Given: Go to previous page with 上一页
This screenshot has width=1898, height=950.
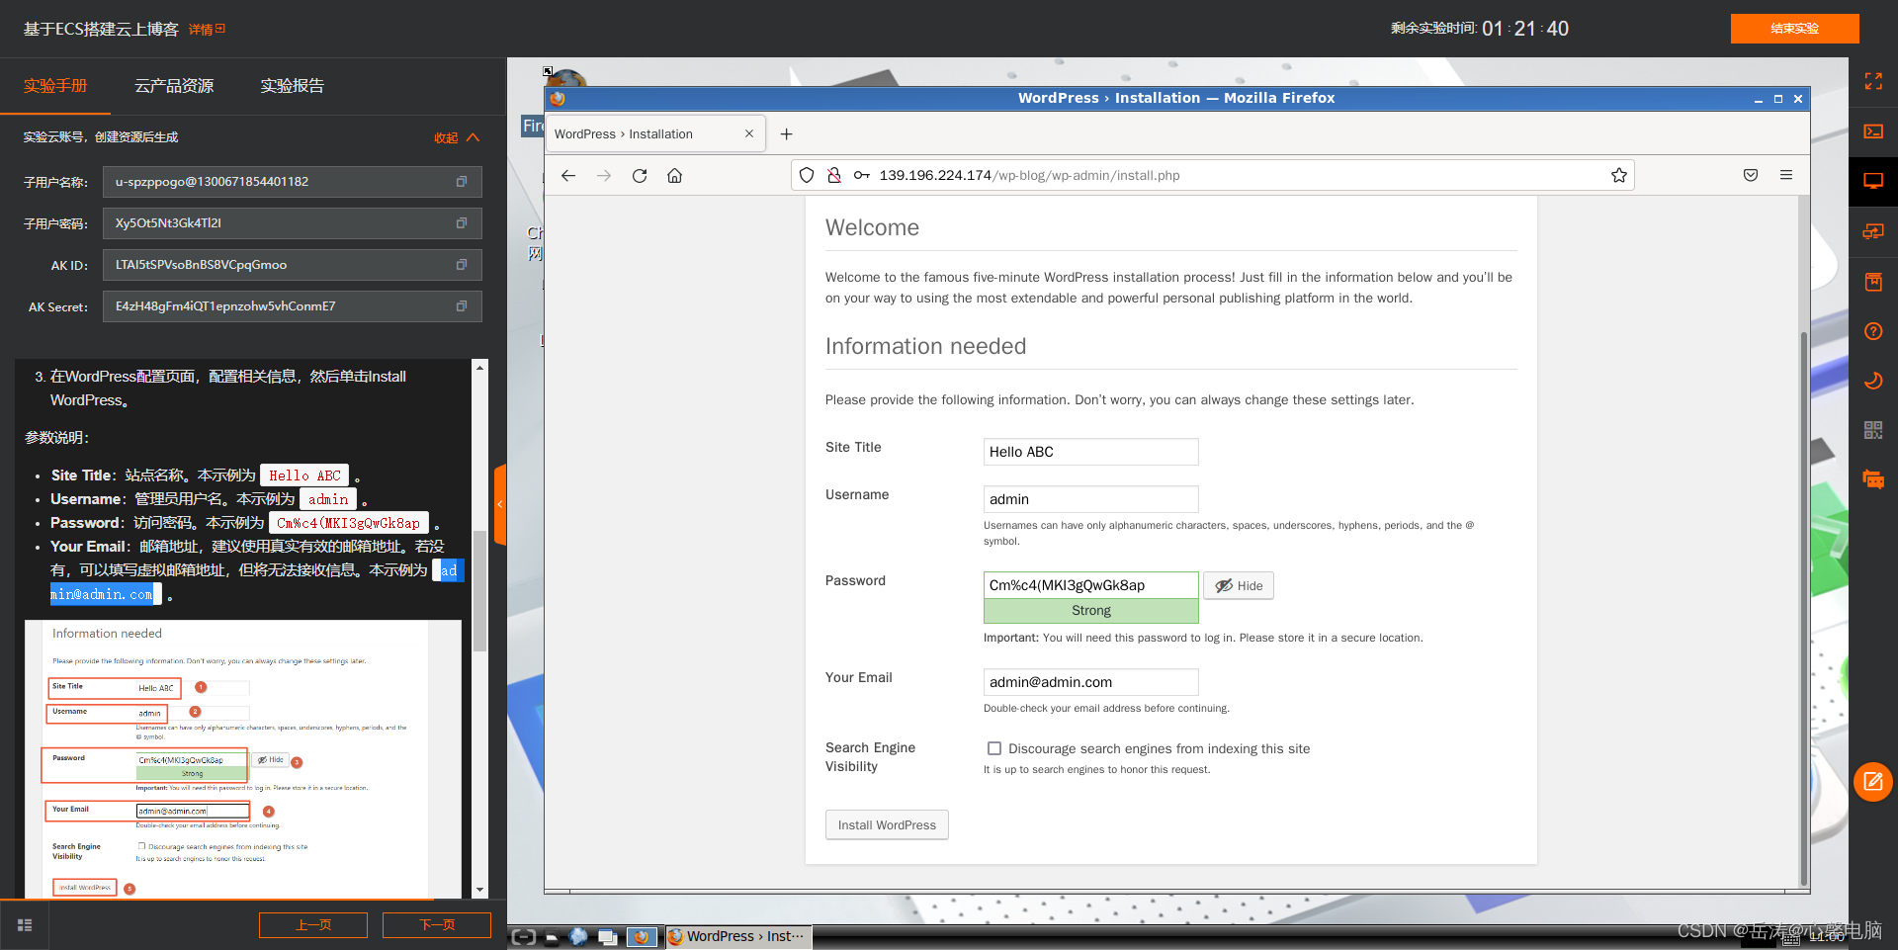Looking at the screenshot, I should [313, 925].
